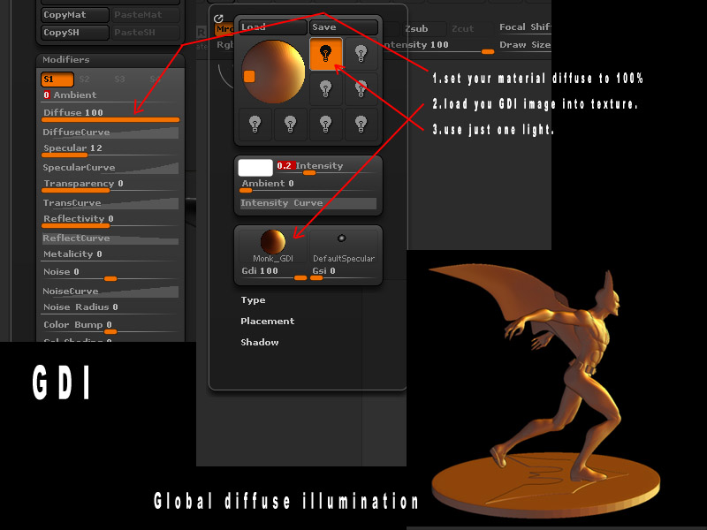707x530 pixels.
Task: Select the S2 shader channel
Action: pyautogui.click(x=84, y=79)
